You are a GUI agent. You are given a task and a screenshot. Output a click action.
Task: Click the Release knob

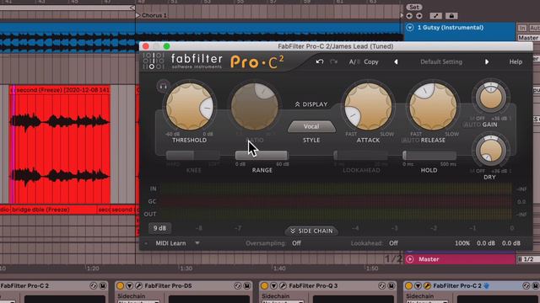click(x=433, y=107)
